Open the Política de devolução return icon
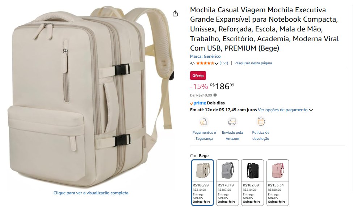This screenshot has width=353, height=207. point(261,122)
